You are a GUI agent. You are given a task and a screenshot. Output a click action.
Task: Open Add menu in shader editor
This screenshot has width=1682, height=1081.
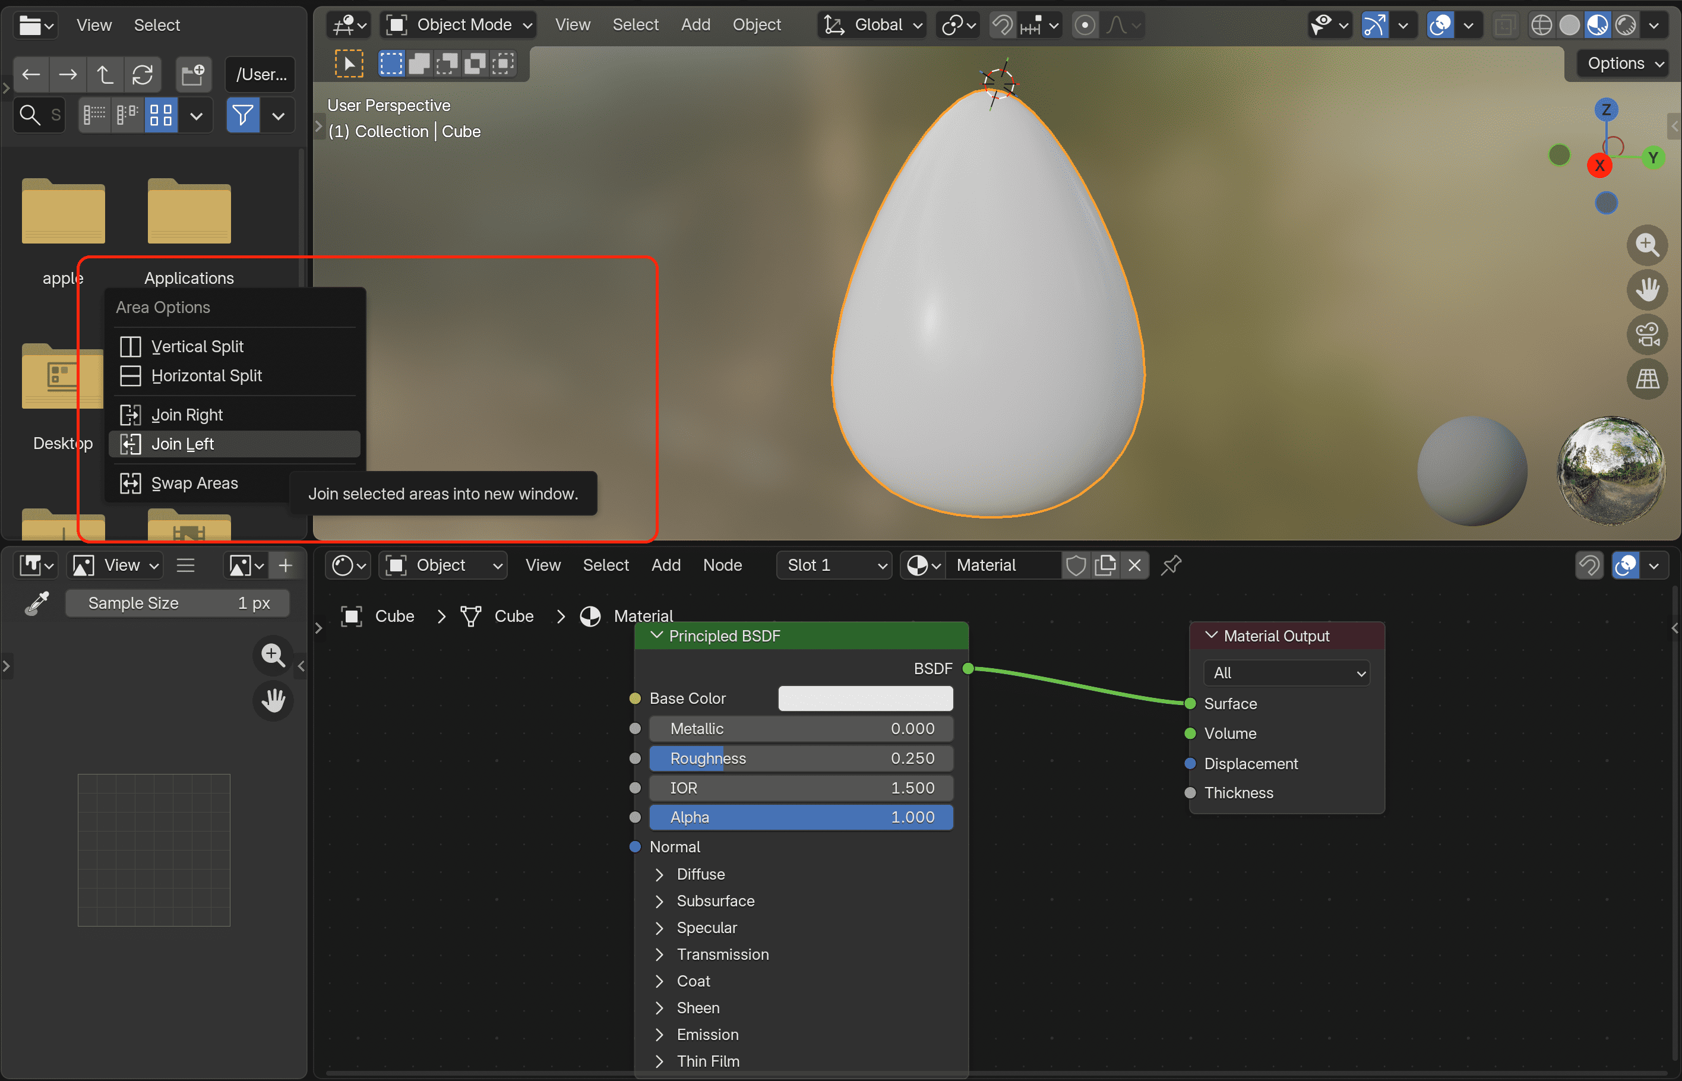(x=666, y=565)
